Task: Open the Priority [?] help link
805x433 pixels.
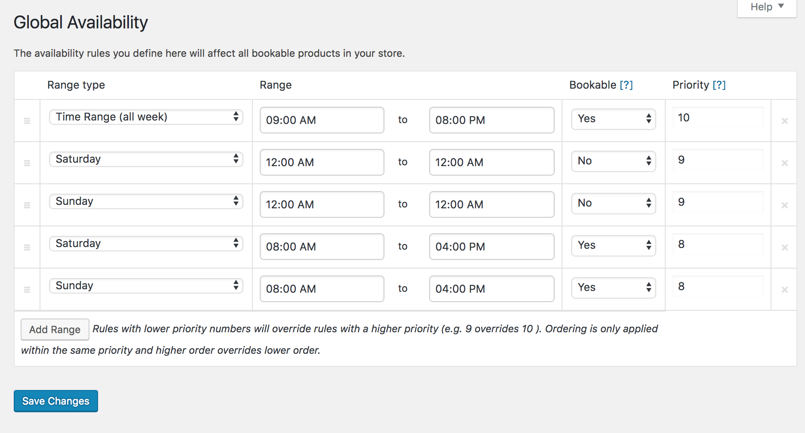Action: (719, 85)
